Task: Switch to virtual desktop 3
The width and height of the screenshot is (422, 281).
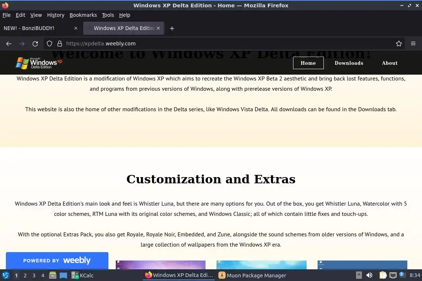Action: pos(34,276)
